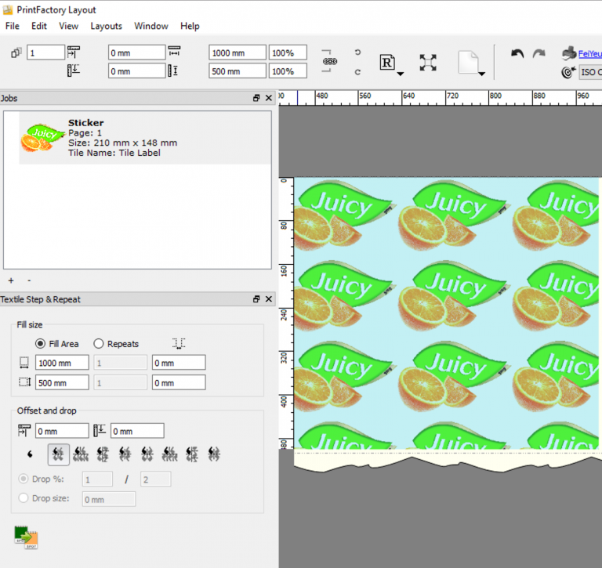
Task: Click the fill width 1000 mm field
Action: (x=62, y=363)
